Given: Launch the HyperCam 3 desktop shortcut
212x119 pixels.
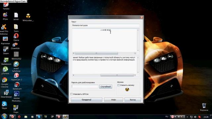Looking at the screenshot, I should pyautogui.click(x=16, y=77).
